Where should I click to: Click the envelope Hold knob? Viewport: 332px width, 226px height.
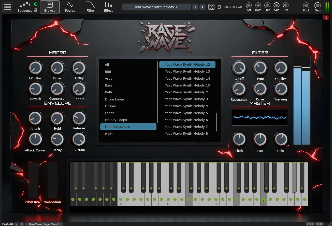57,118
